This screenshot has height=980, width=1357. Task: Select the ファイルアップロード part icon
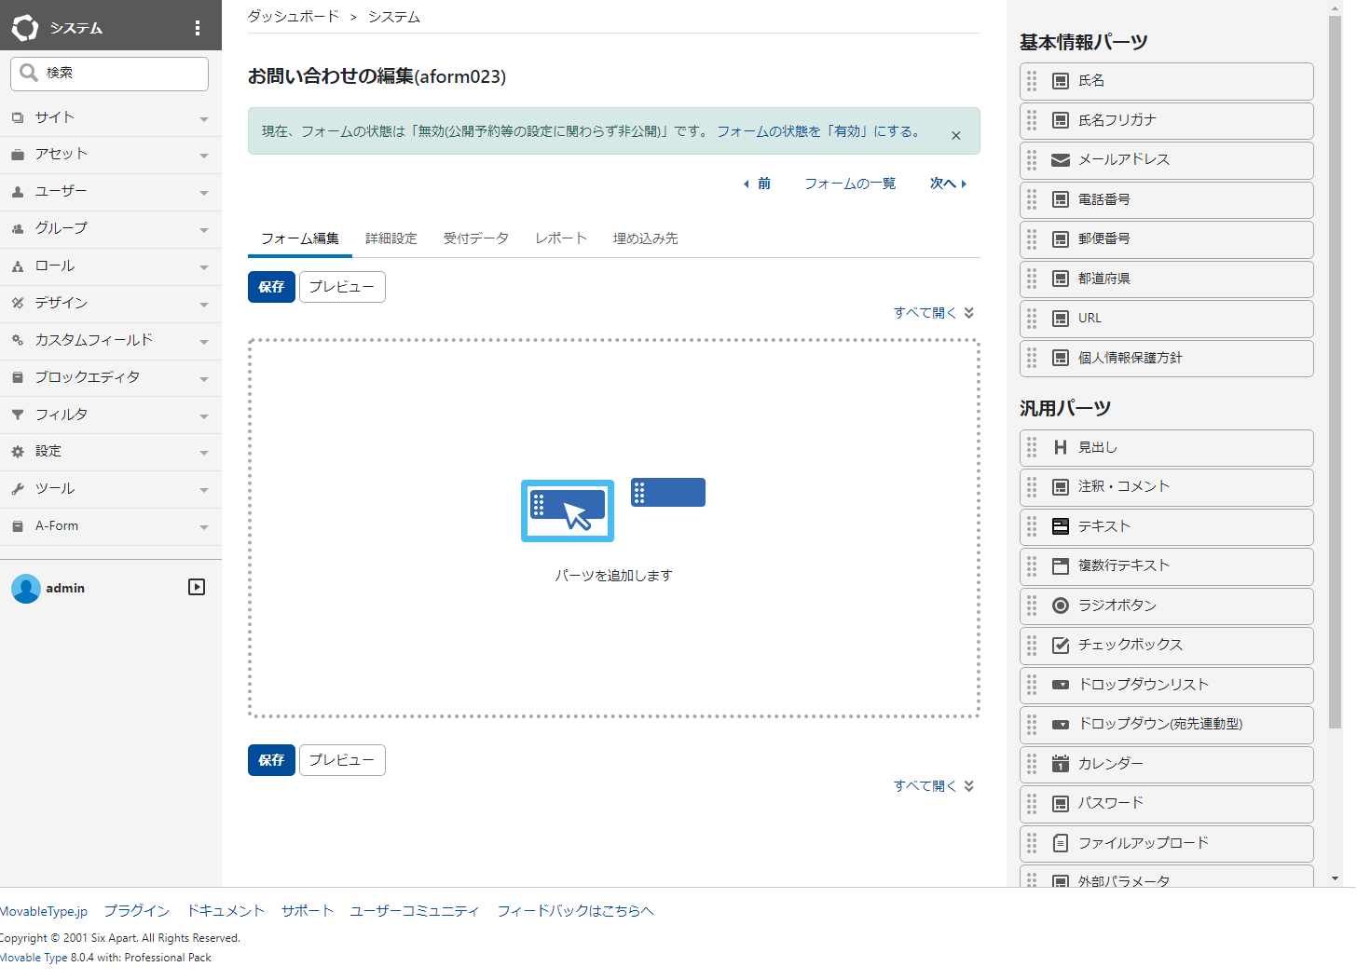(x=1060, y=843)
